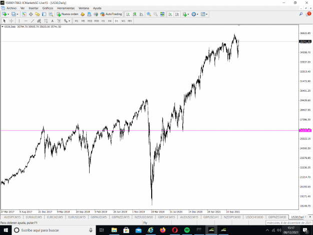Switch to the EURUSD,M15 chart tab
Image resolution: width=313 pixels, height=235 pixels.
[77, 217]
